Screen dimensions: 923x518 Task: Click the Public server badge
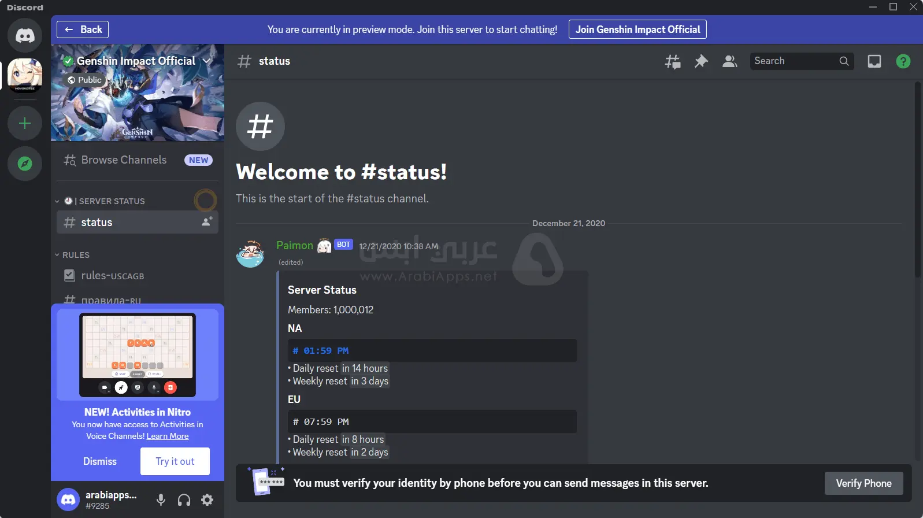click(x=84, y=80)
